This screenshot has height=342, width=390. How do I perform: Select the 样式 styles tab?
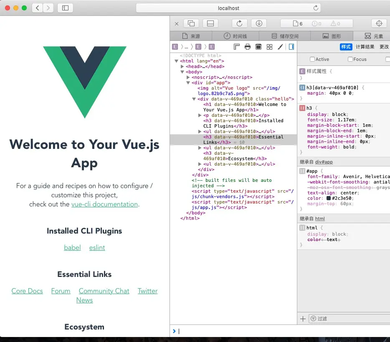pyautogui.click(x=346, y=47)
